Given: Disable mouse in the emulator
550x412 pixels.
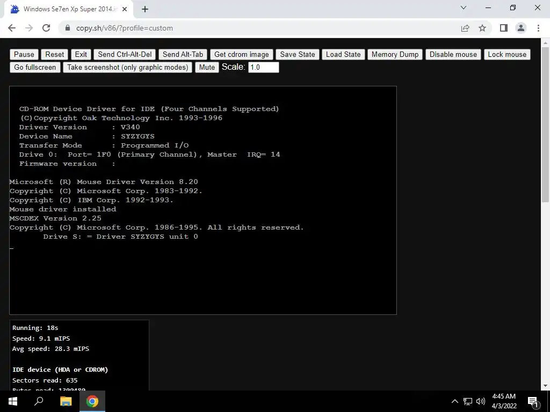Looking at the screenshot, I should [453, 54].
